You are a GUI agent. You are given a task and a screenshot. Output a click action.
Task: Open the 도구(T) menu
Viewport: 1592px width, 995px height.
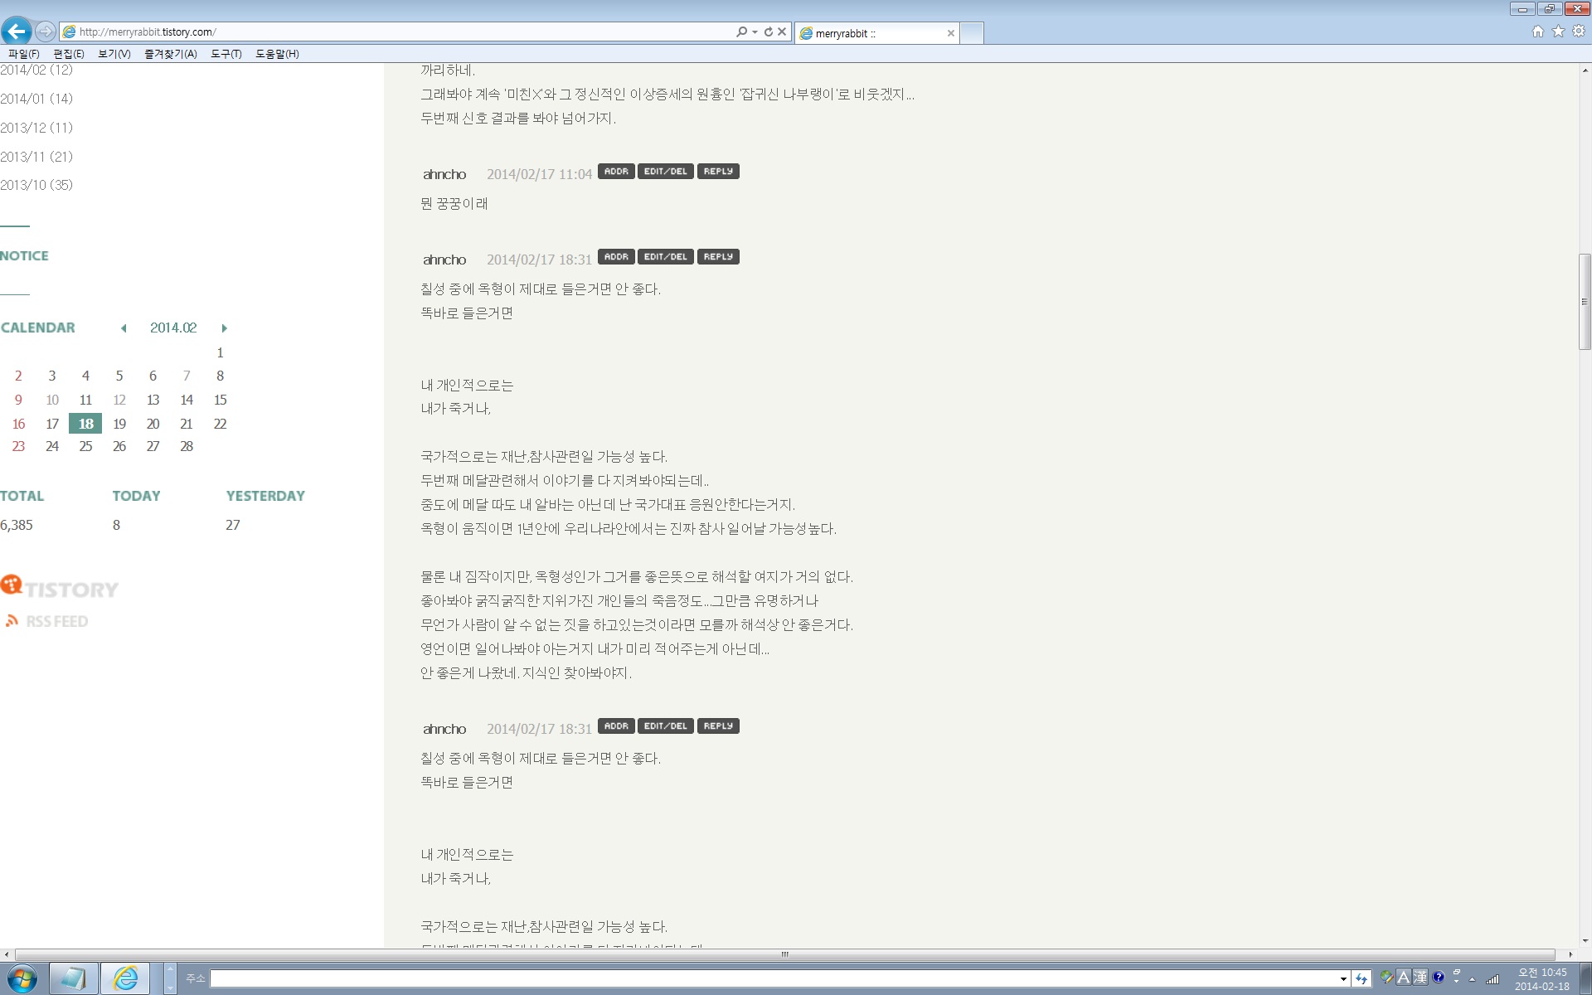click(x=226, y=54)
